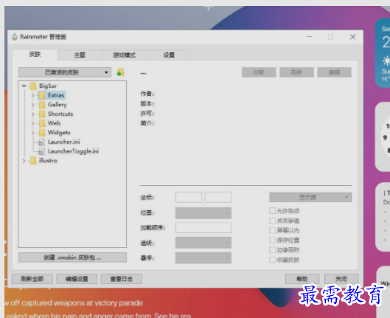Close the Rainmeter manager window

click(x=352, y=37)
